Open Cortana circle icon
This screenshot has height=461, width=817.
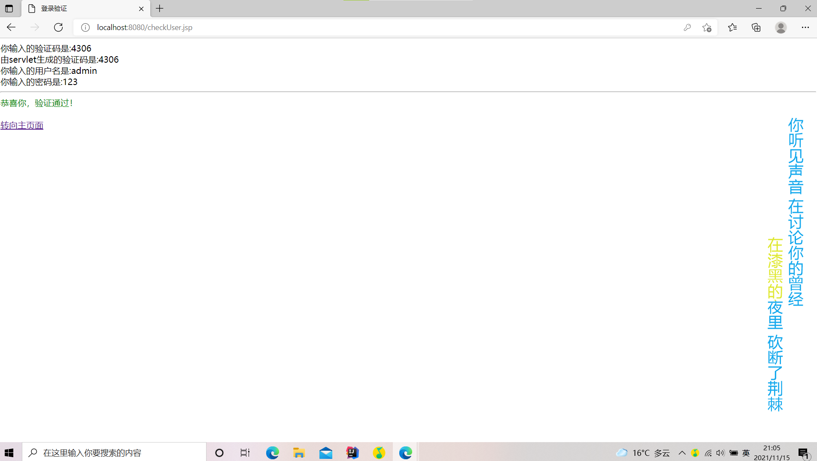(219, 452)
